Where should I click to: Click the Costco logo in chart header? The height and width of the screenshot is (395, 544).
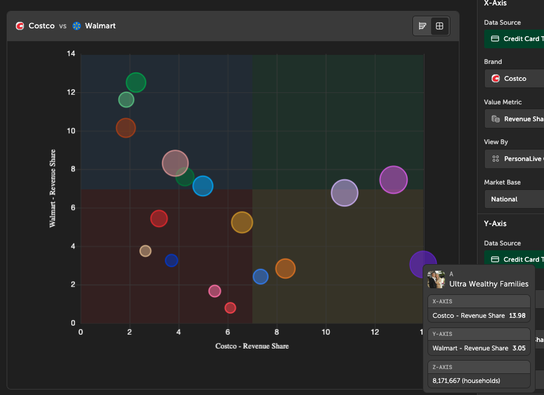click(20, 26)
